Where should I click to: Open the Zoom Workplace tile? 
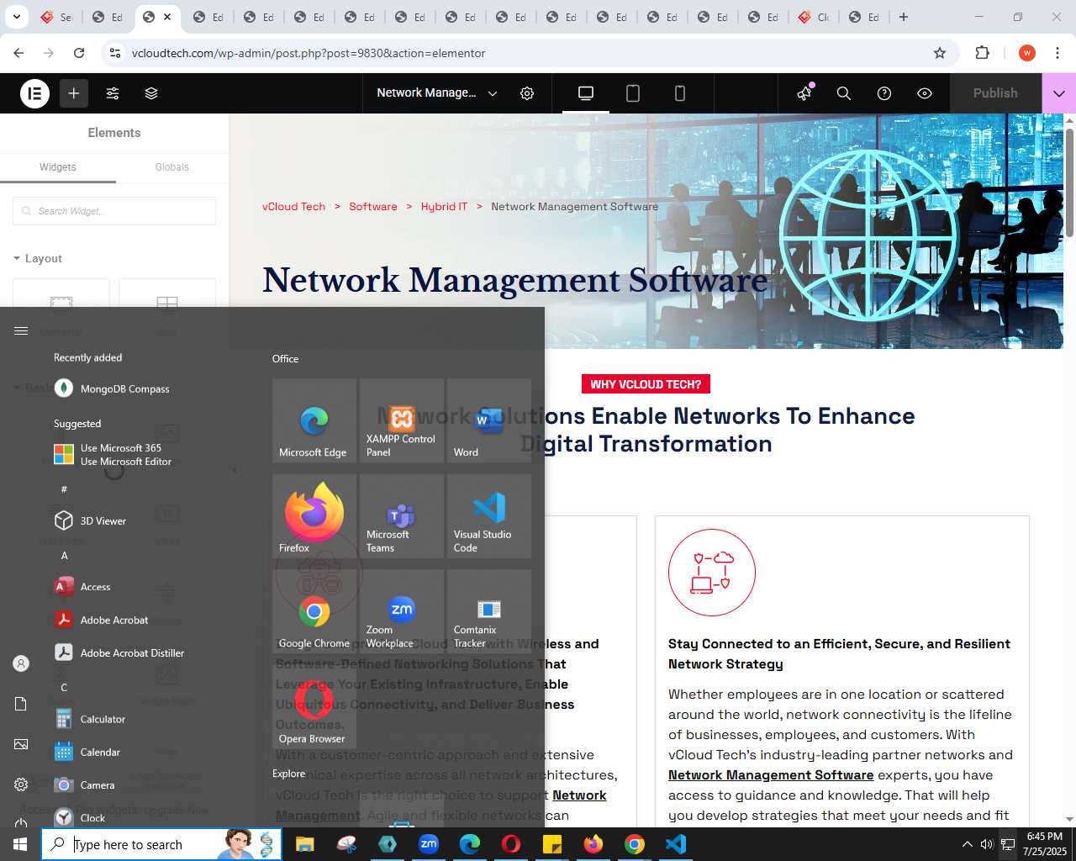402,611
